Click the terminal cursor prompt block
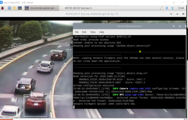The height and width of the screenshot is (120, 188). point(74,107)
